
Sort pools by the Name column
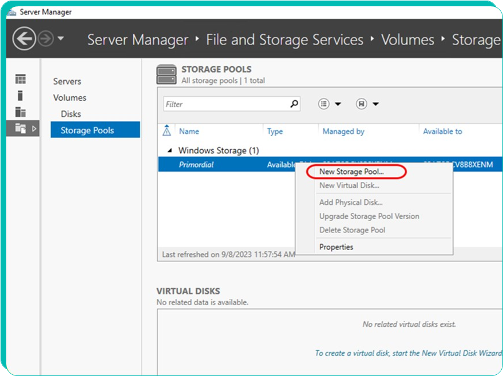pyautogui.click(x=189, y=131)
